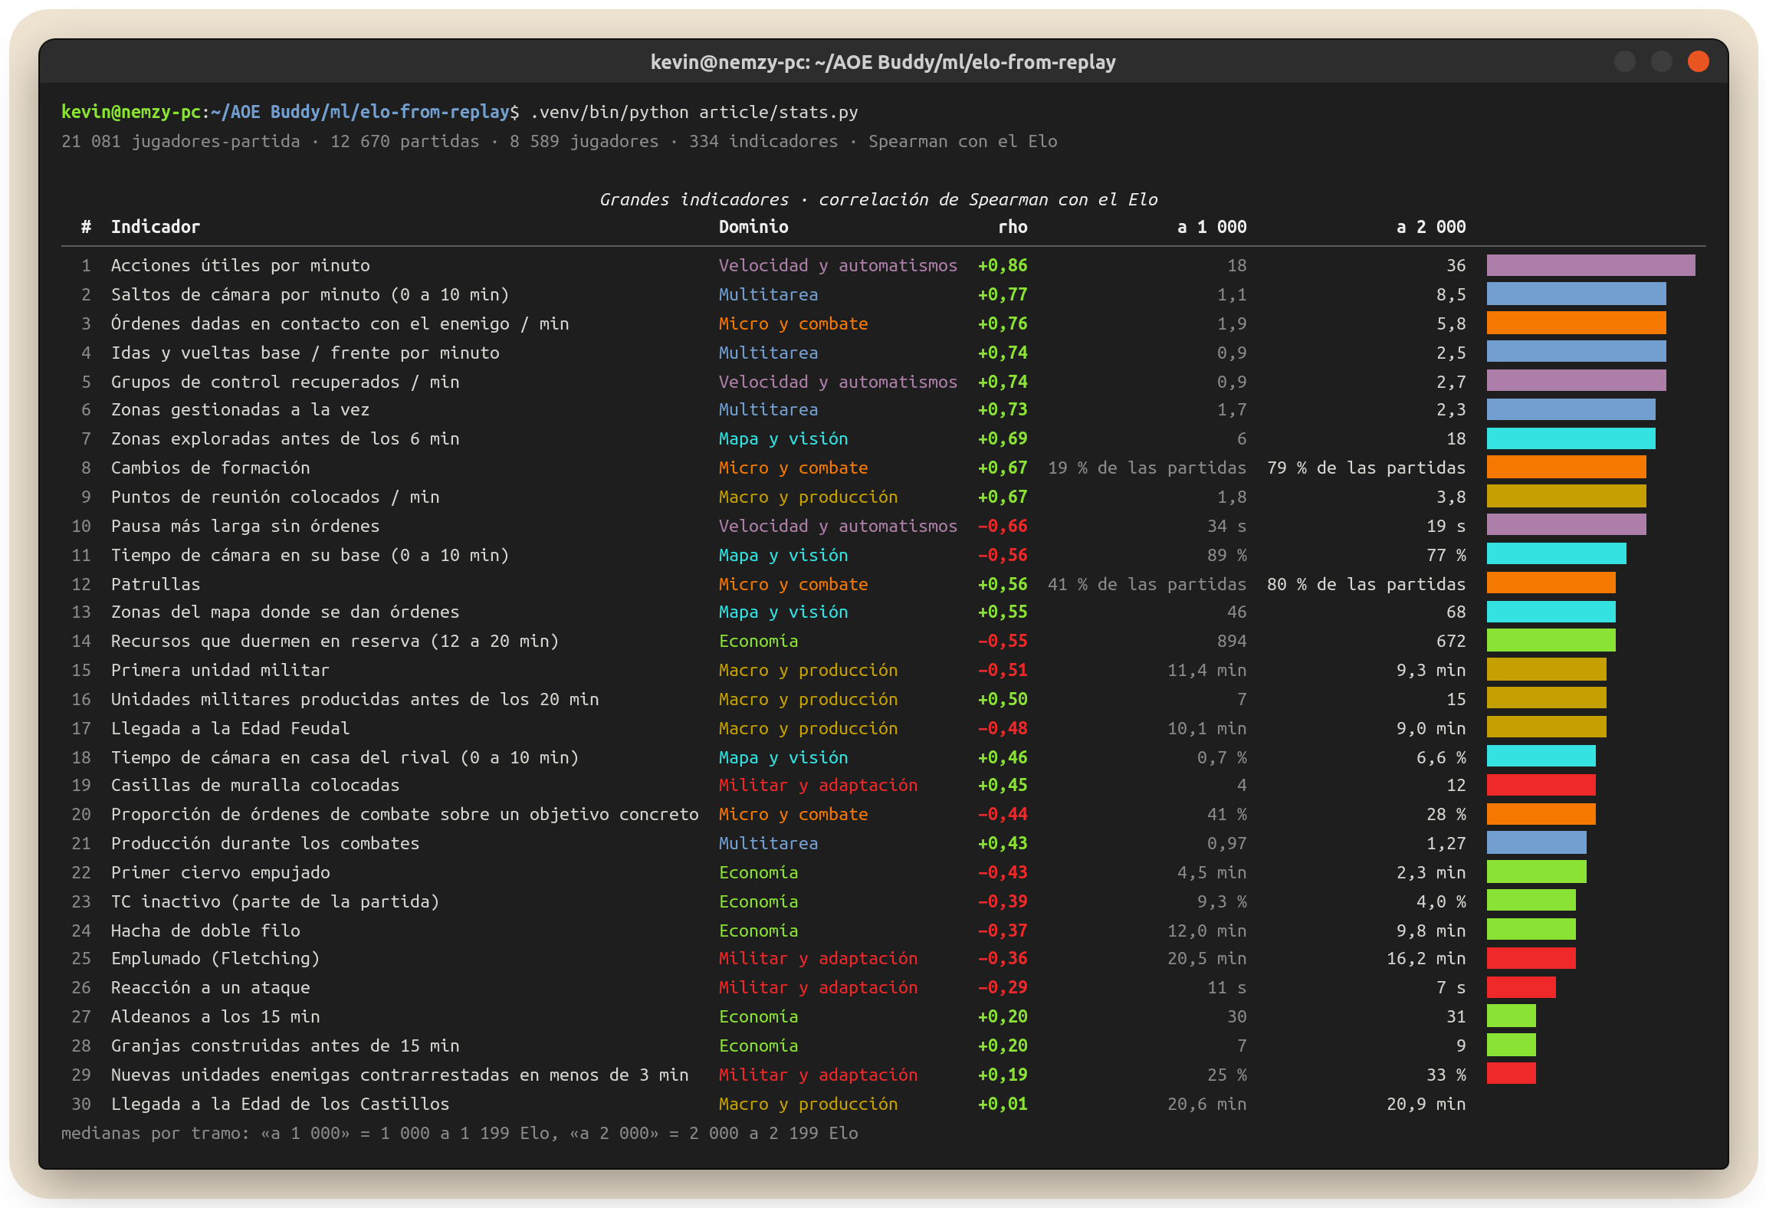
Task: Click 'Granjas construidas antes de 15 min'
Action: tap(285, 1046)
